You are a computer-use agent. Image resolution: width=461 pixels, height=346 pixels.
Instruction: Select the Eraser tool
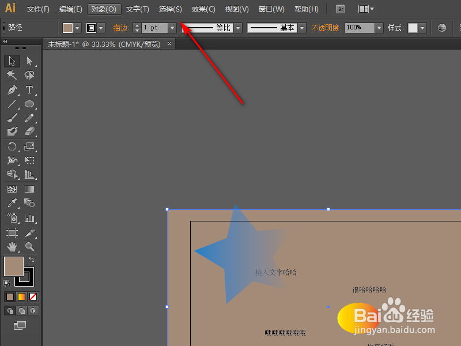[29, 131]
